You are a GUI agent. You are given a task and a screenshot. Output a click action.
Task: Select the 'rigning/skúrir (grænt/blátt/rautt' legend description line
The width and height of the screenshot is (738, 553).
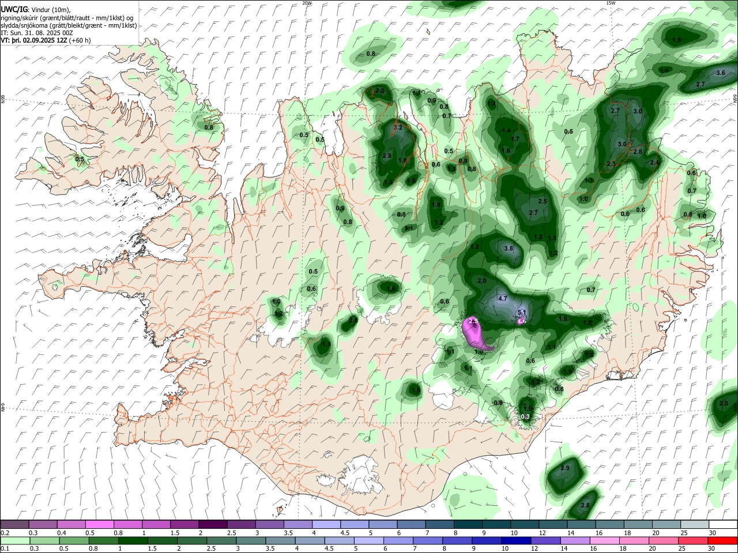click(68, 18)
